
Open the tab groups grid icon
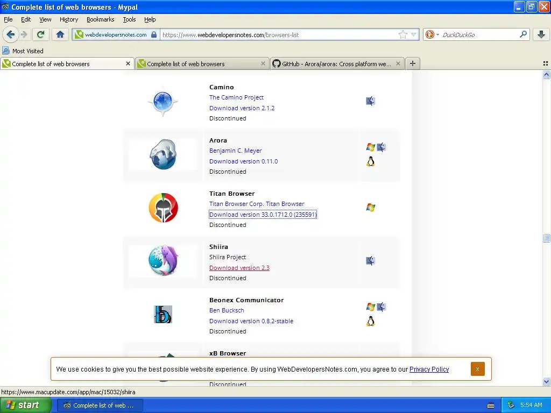(x=546, y=63)
